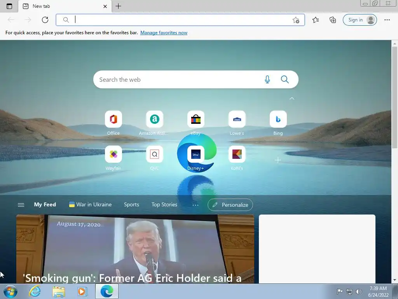
Task: Open the volume speaker tray icon
Action: 358,292
